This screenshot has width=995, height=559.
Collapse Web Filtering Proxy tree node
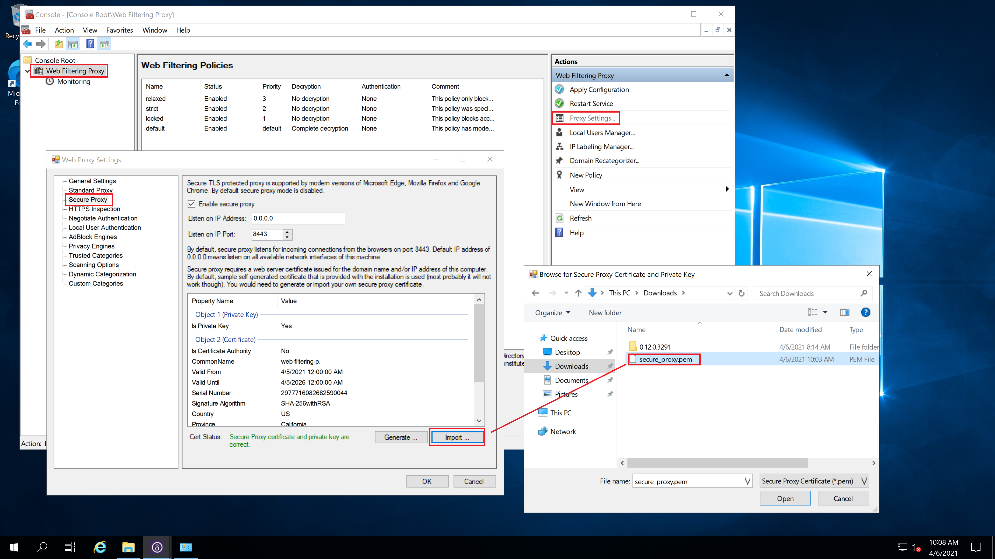pos(27,71)
